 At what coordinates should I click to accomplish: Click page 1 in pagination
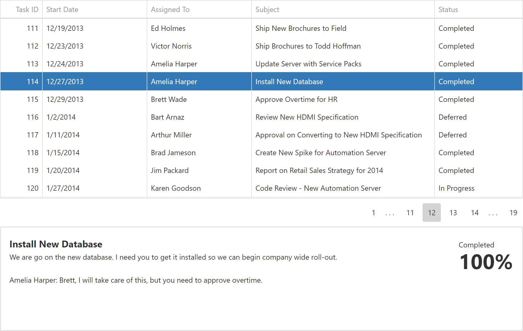pyautogui.click(x=373, y=213)
